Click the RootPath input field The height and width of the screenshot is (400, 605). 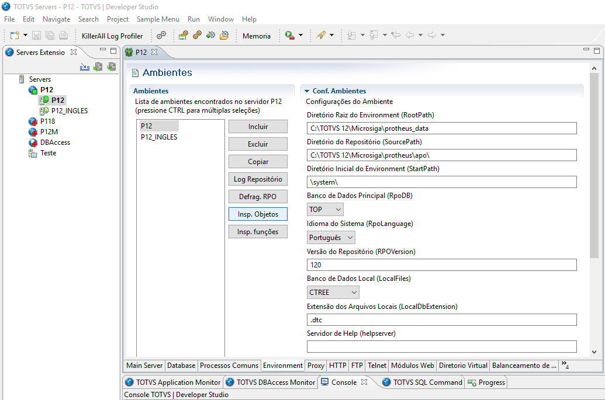click(x=442, y=128)
